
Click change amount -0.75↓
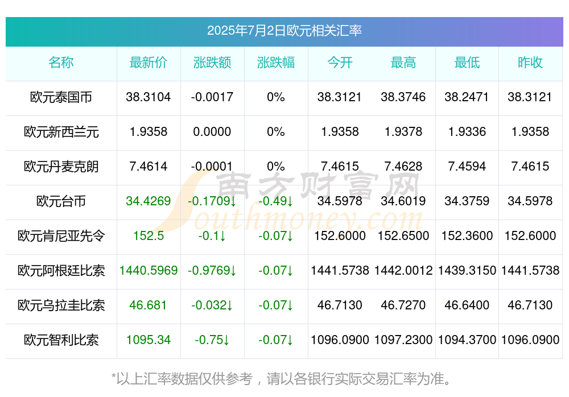[x=212, y=340]
